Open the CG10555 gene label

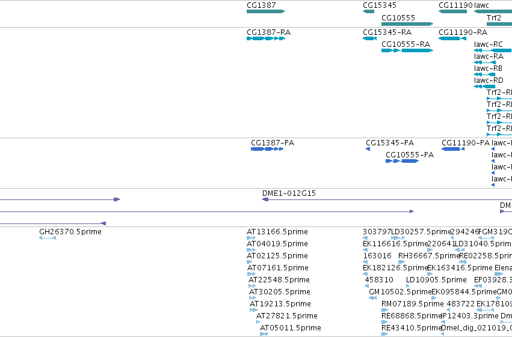(x=398, y=17)
